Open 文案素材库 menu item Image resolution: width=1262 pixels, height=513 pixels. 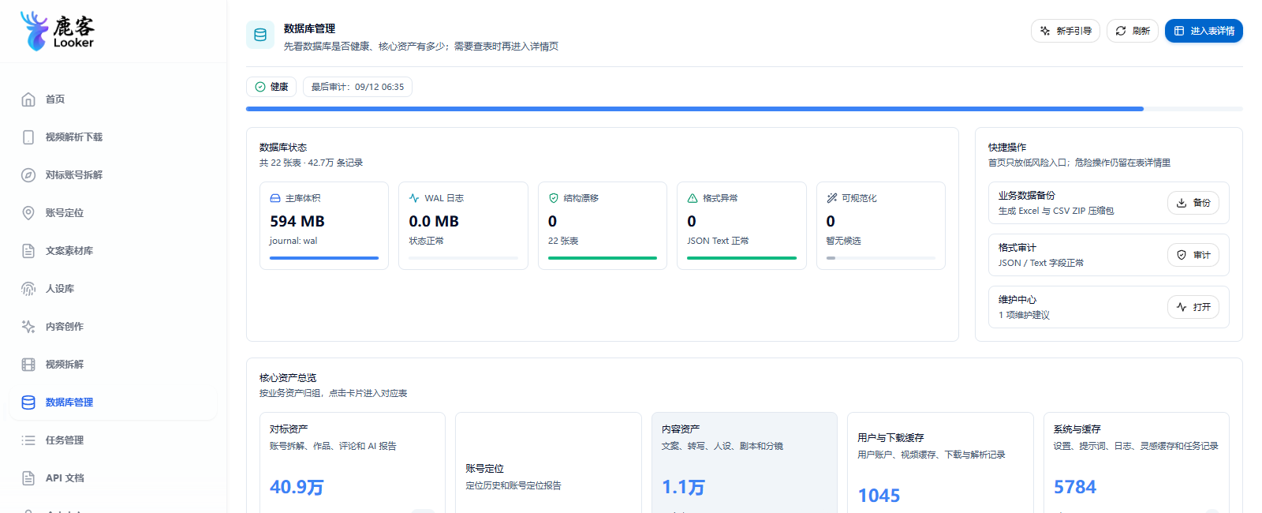[114, 251]
